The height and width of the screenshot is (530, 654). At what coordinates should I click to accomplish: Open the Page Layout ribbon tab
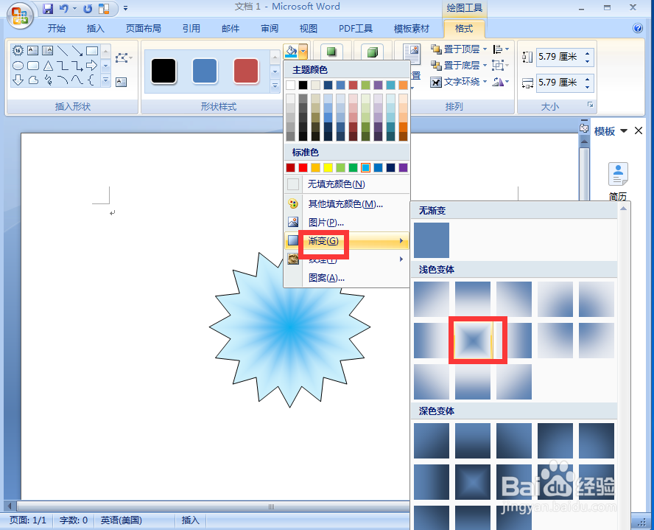(143, 28)
